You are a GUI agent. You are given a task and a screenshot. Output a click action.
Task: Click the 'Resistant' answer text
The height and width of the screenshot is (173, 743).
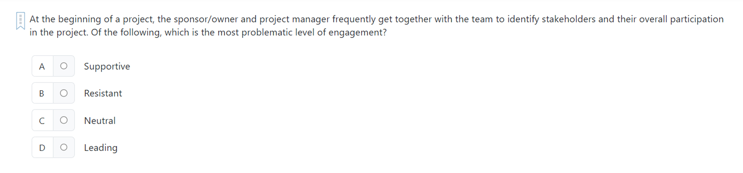(103, 93)
